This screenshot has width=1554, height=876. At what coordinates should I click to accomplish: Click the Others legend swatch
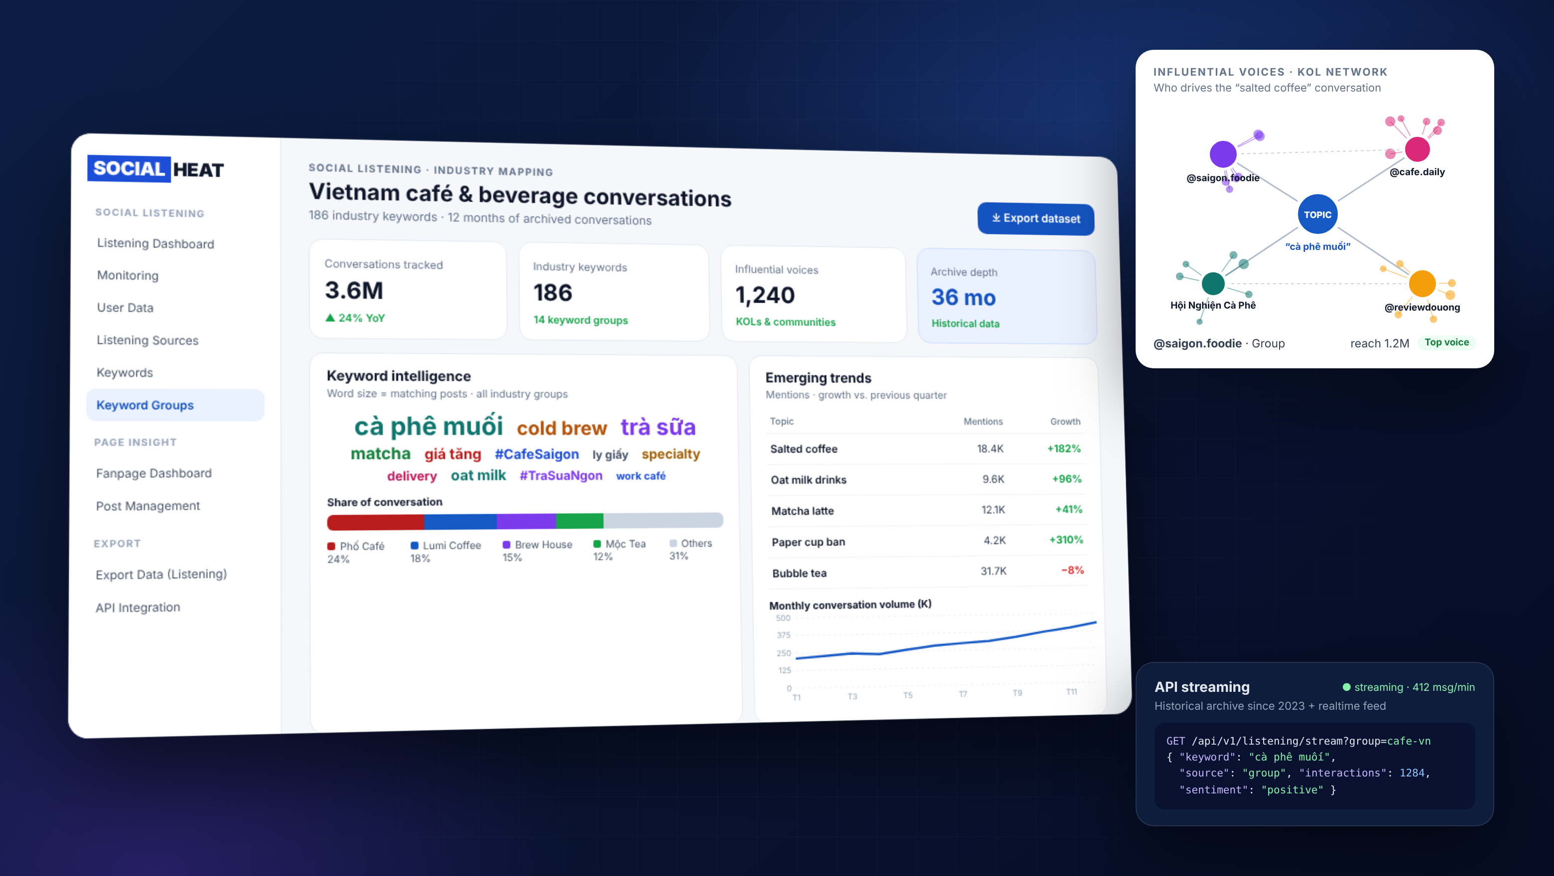[673, 543]
